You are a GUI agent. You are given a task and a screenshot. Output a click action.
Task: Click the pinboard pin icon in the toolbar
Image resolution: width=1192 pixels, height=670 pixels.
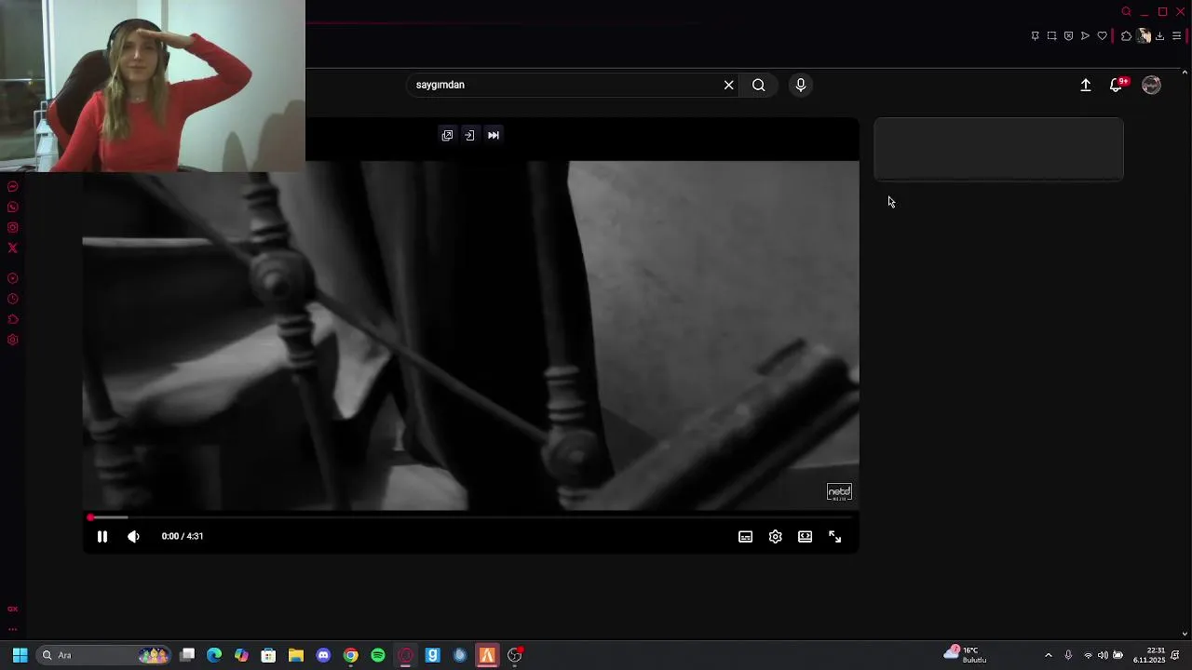tap(1036, 36)
